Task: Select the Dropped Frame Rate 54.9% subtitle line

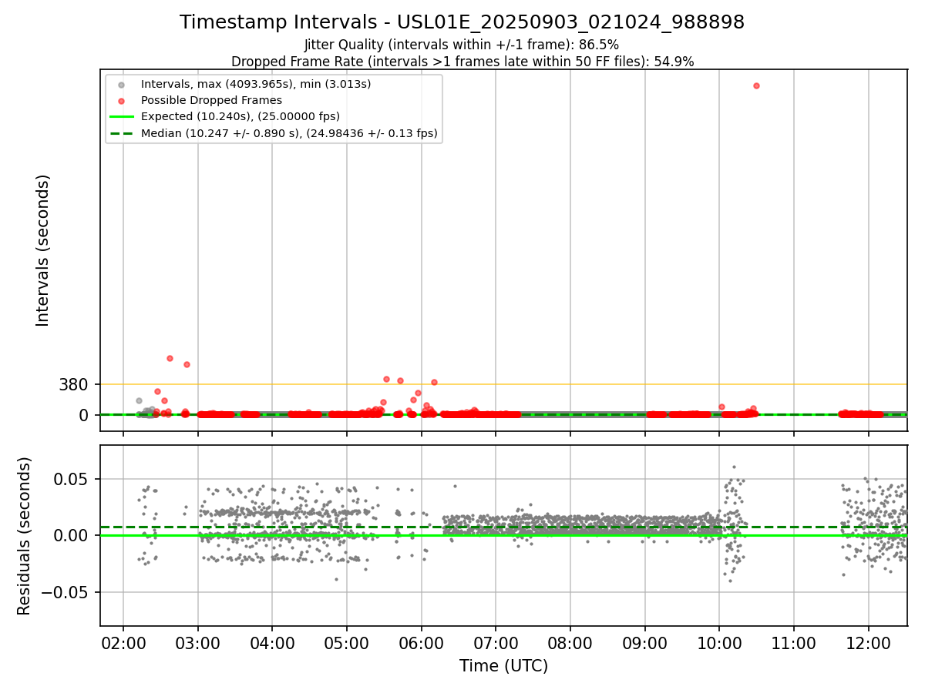Action: (462, 62)
